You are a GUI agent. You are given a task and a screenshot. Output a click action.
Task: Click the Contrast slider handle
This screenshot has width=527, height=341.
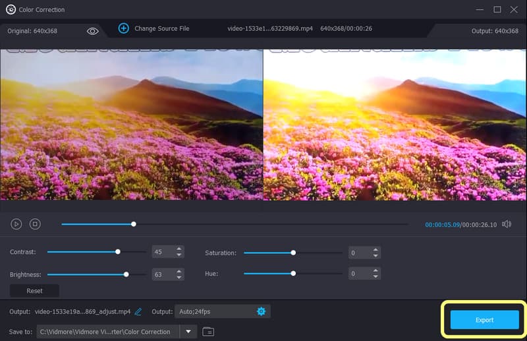click(118, 252)
